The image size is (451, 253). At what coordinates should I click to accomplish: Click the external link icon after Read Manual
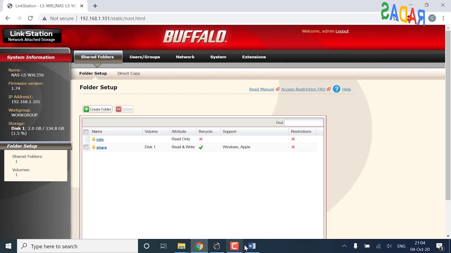[278, 89]
